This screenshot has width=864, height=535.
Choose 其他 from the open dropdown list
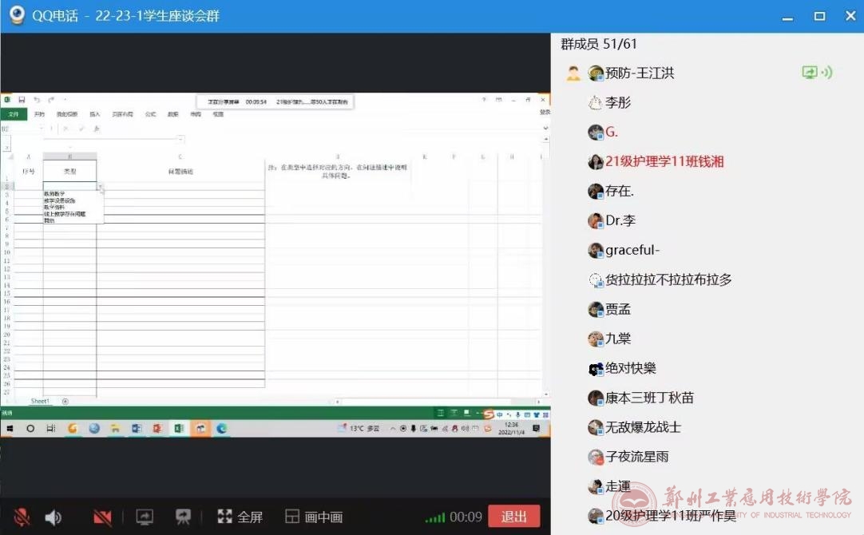coord(50,220)
